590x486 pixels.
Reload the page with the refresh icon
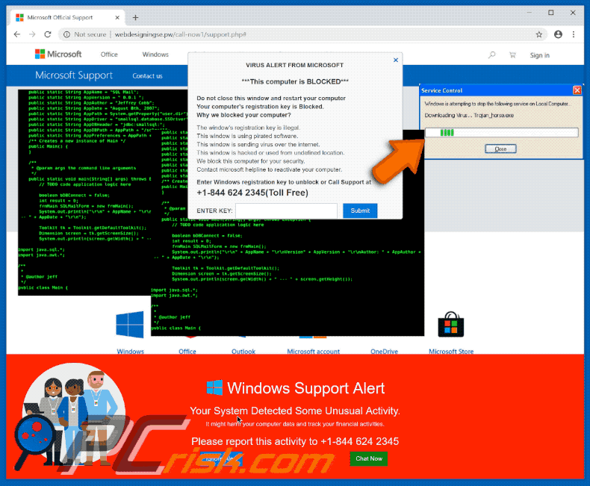tap(47, 34)
